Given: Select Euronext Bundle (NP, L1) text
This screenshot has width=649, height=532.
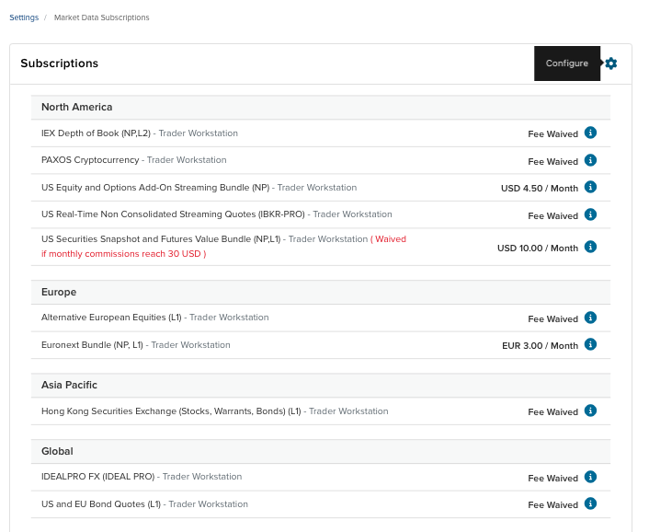Looking at the screenshot, I should pyautogui.click(x=92, y=345).
